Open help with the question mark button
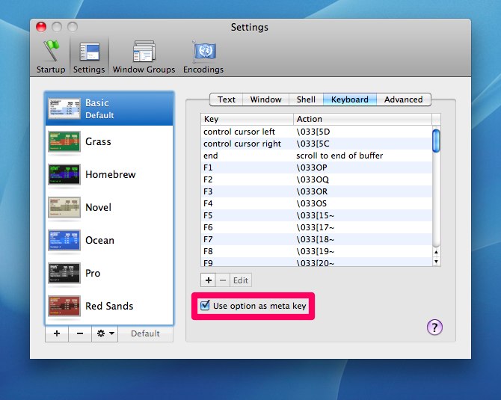The height and width of the screenshot is (400, 501). point(434,327)
